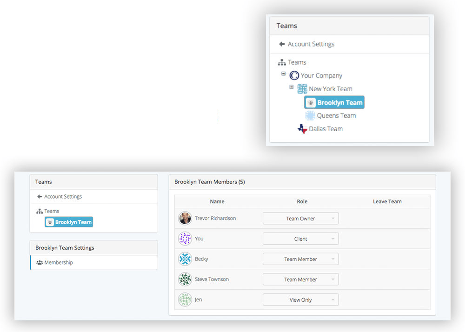Click the Queens Team avatar icon
Image resolution: width=465 pixels, height=332 pixels.
310,115
